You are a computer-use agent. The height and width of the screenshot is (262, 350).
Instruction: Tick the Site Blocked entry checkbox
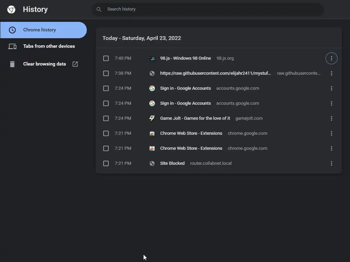(106, 163)
